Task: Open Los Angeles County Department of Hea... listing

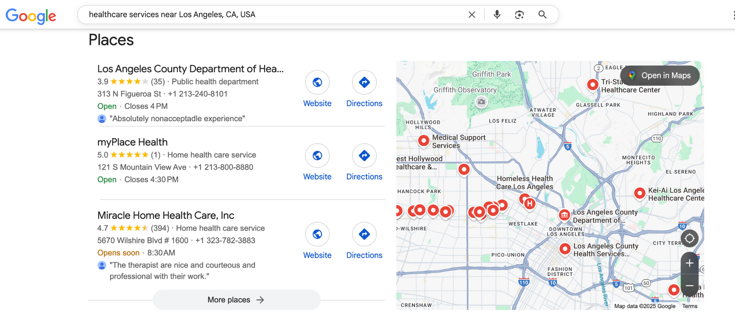Action: click(190, 69)
